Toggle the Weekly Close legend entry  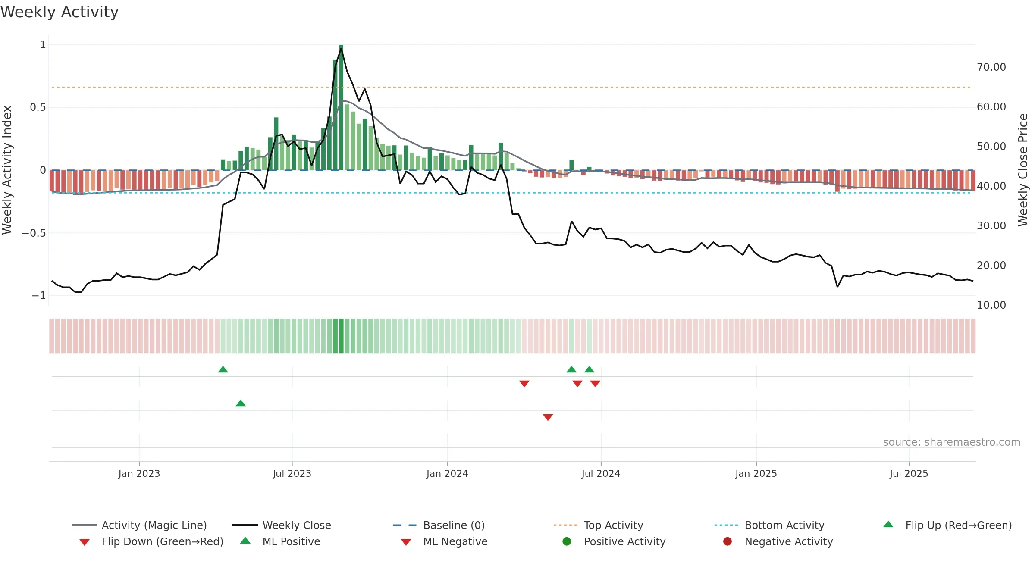point(282,525)
